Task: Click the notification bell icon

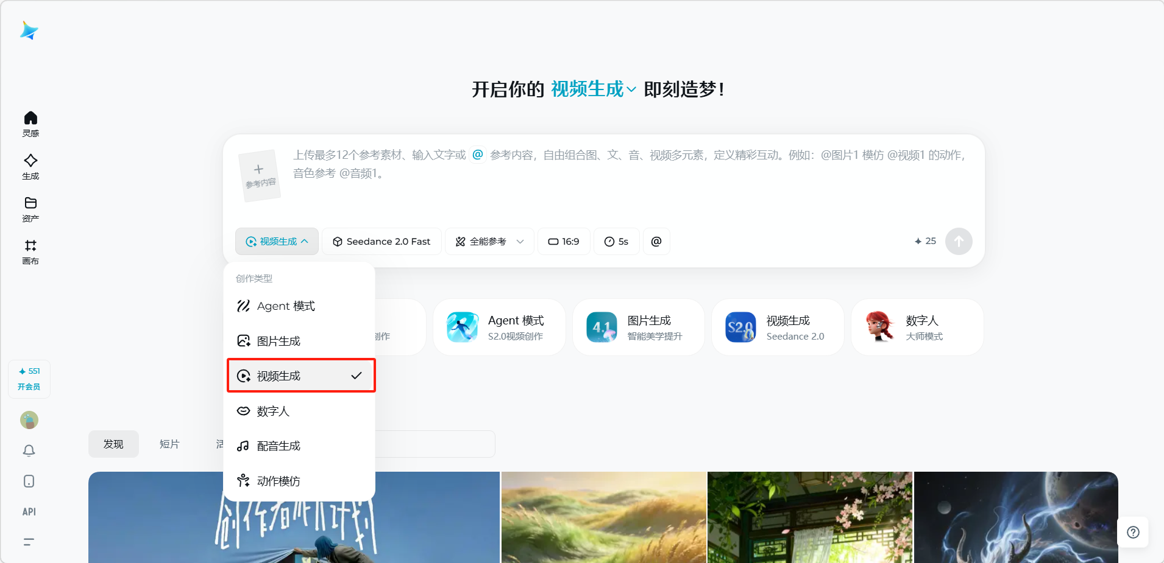Action: (x=29, y=450)
